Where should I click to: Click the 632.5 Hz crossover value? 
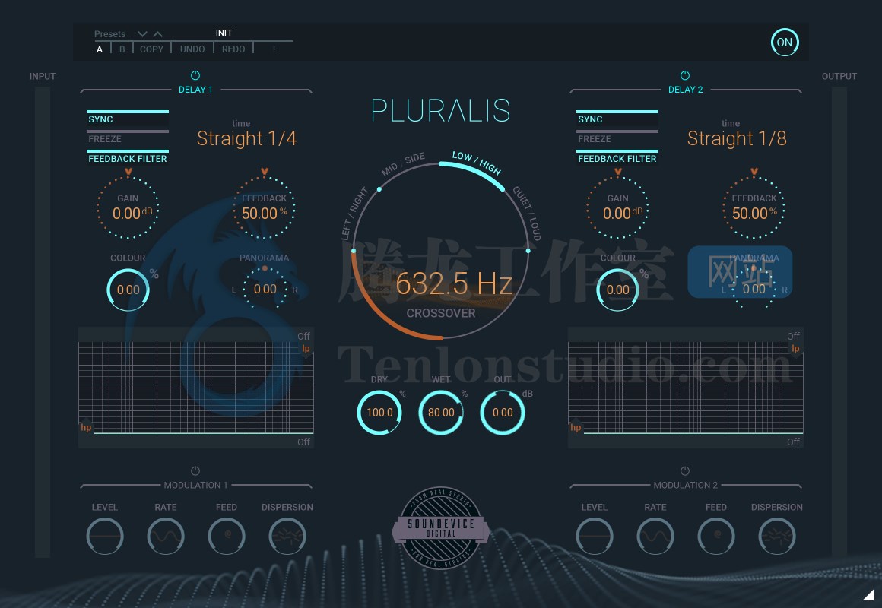(x=454, y=283)
